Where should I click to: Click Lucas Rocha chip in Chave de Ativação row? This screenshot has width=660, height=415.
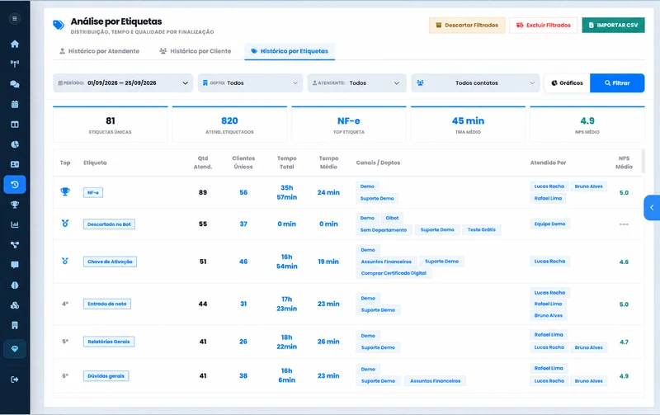549,262
